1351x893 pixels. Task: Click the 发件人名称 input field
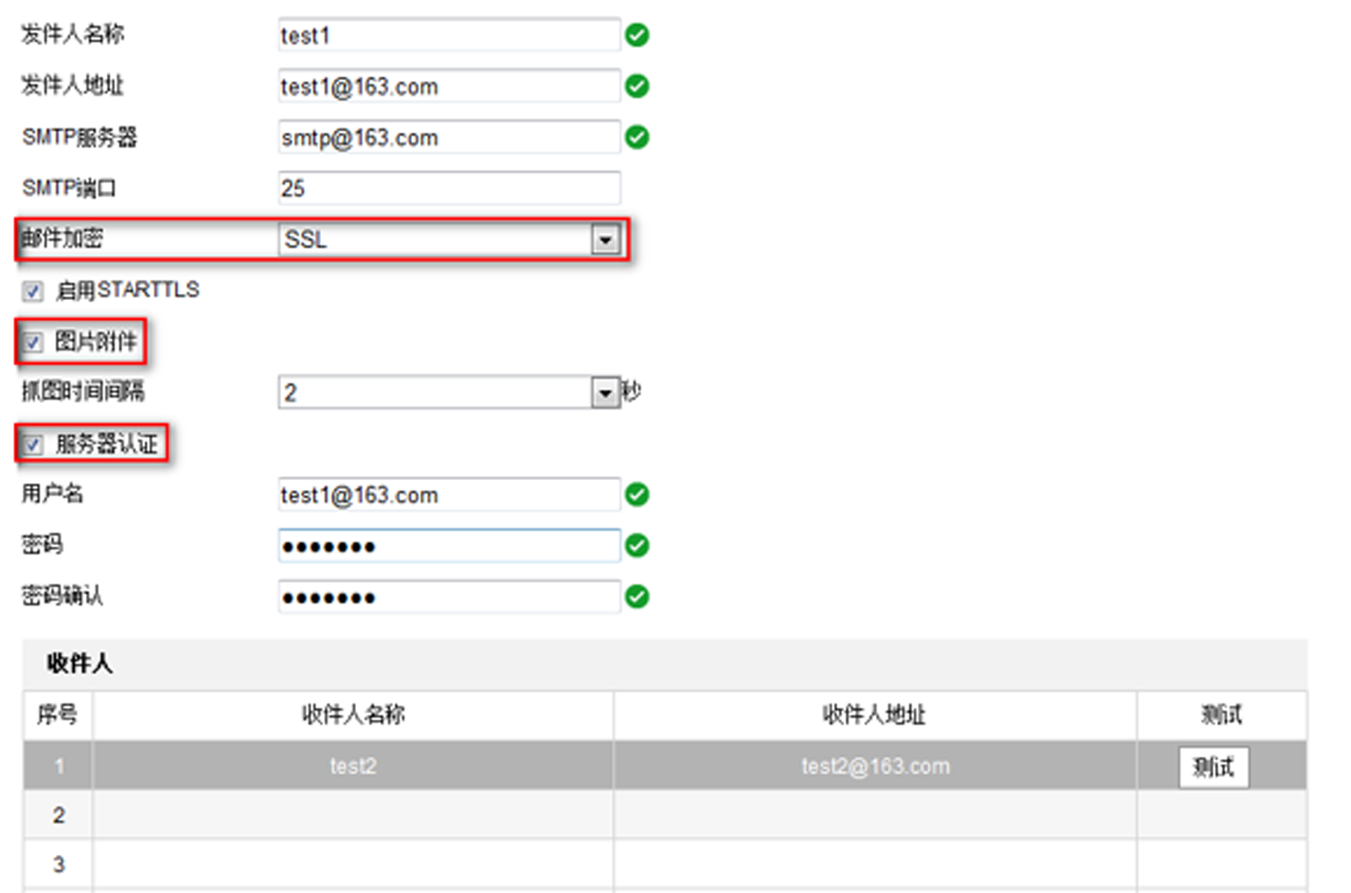point(449,35)
